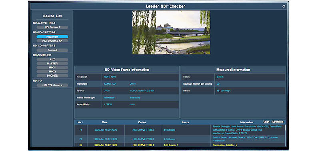
Task: Select Source3 under NDI-CONVERTER-3
Action: (x=52, y=50)
